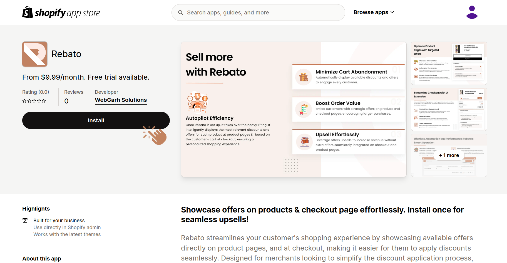Open the Streamline Checkout UI Extension thumbnail
This screenshot has height=263, width=507.
[x=449, y=109]
